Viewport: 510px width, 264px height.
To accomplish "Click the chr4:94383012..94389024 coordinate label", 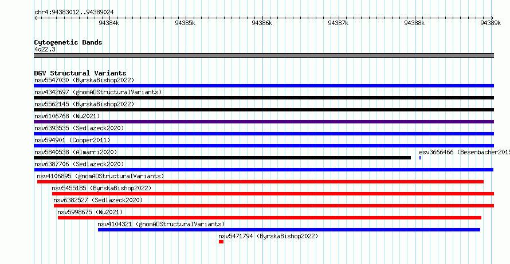I will tap(74, 13).
